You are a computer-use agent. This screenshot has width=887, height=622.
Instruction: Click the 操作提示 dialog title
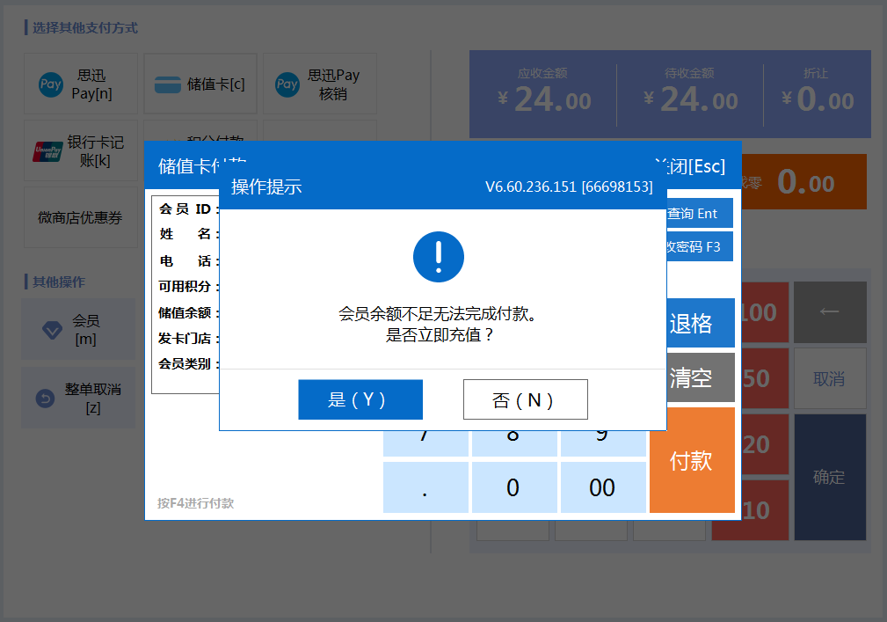(x=266, y=187)
